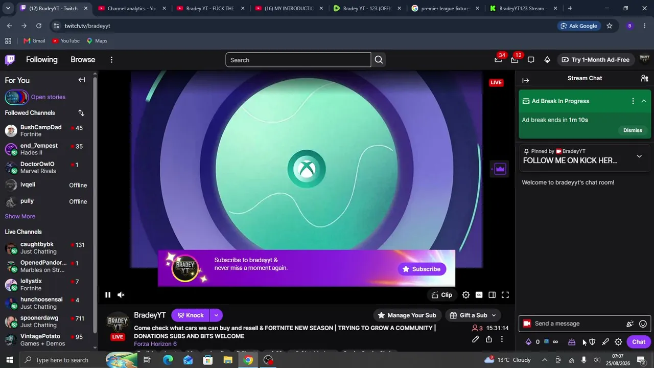
Task: Collapse the Ad Break In Progress banner
Action: tap(644, 101)
